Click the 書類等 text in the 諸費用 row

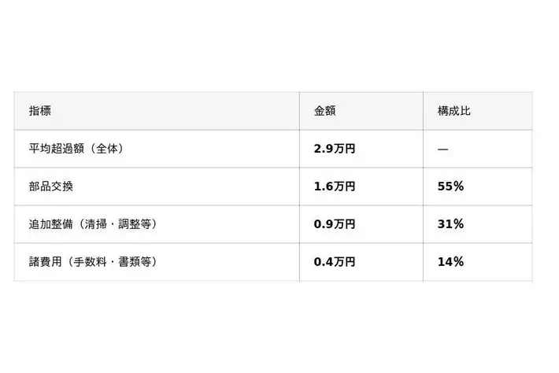(135, 262)
